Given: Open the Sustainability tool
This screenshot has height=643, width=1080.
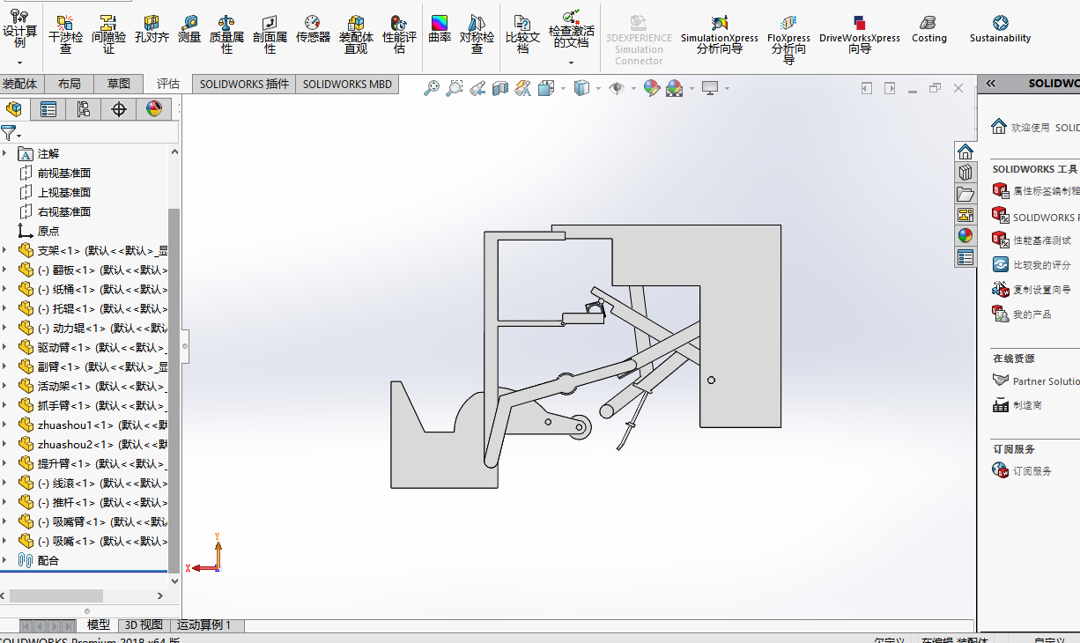Looking at the screenshot, I should pyautogui.click(x=1000, y=29).
